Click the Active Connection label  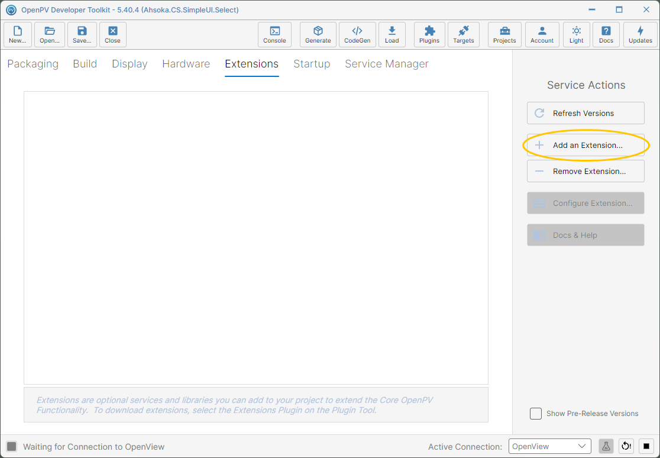click(x=465, y=447)
